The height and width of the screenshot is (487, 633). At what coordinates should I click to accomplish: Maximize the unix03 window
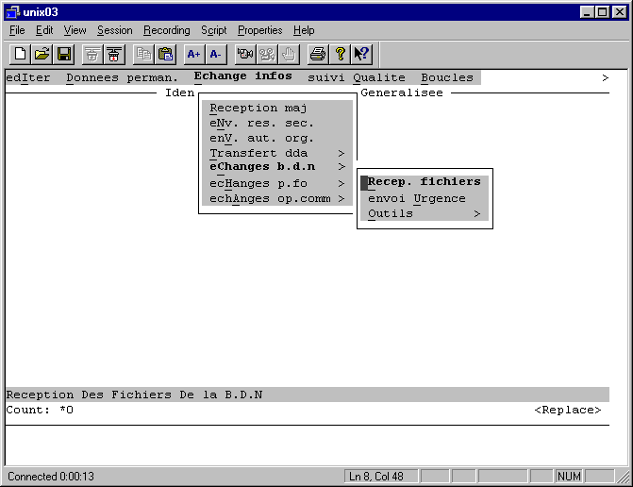(602, 12)
